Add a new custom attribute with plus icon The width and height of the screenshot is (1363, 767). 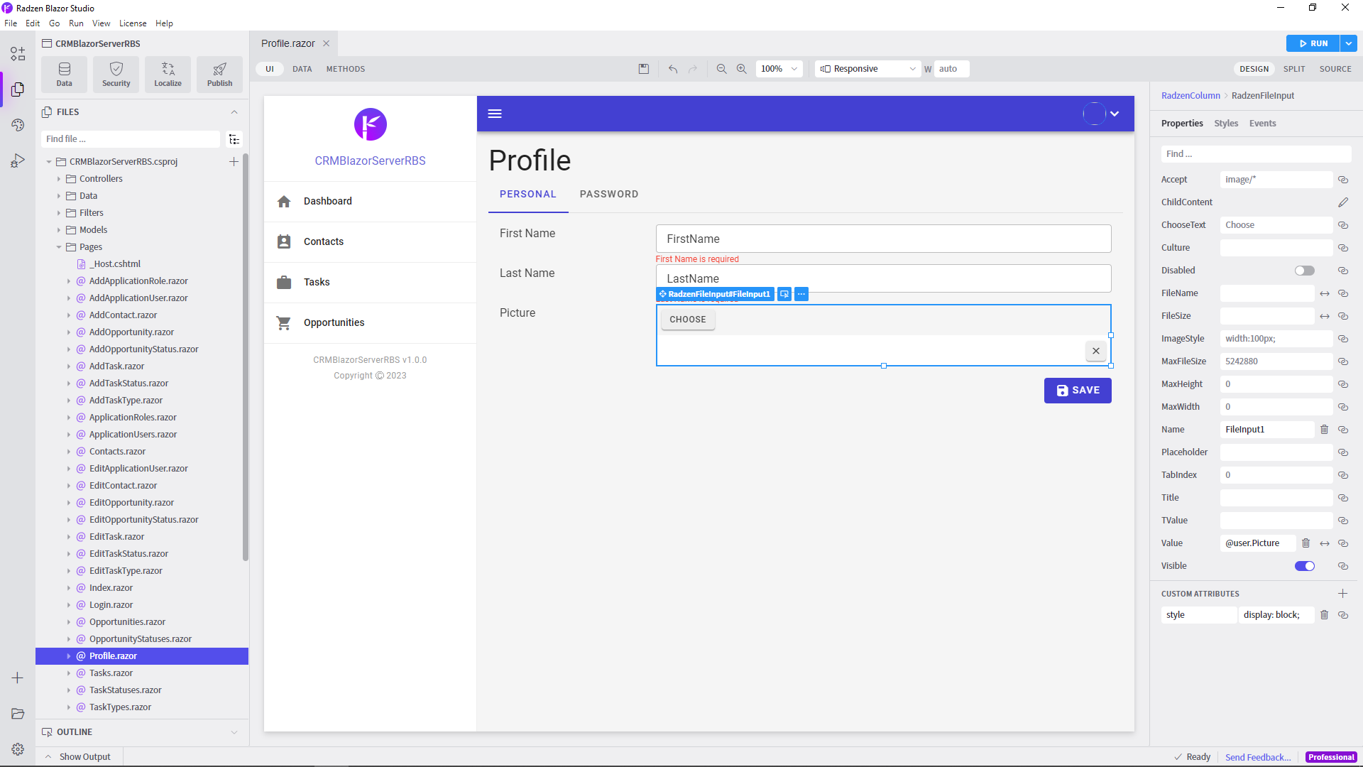[1342, 594]
